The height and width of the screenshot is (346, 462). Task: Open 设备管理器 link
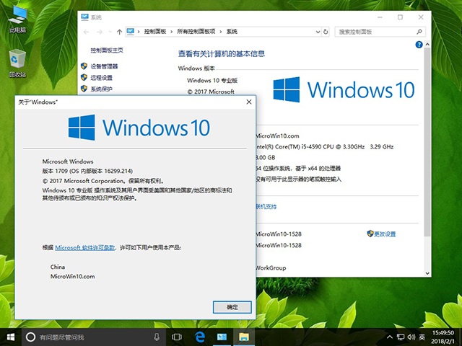coord(104,66)
